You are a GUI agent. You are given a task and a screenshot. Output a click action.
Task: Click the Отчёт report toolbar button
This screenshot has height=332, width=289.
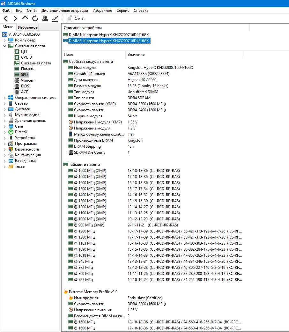coord(76,18)
